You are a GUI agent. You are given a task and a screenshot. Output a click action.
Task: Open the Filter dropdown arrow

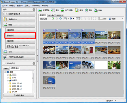tap(122, 19)
